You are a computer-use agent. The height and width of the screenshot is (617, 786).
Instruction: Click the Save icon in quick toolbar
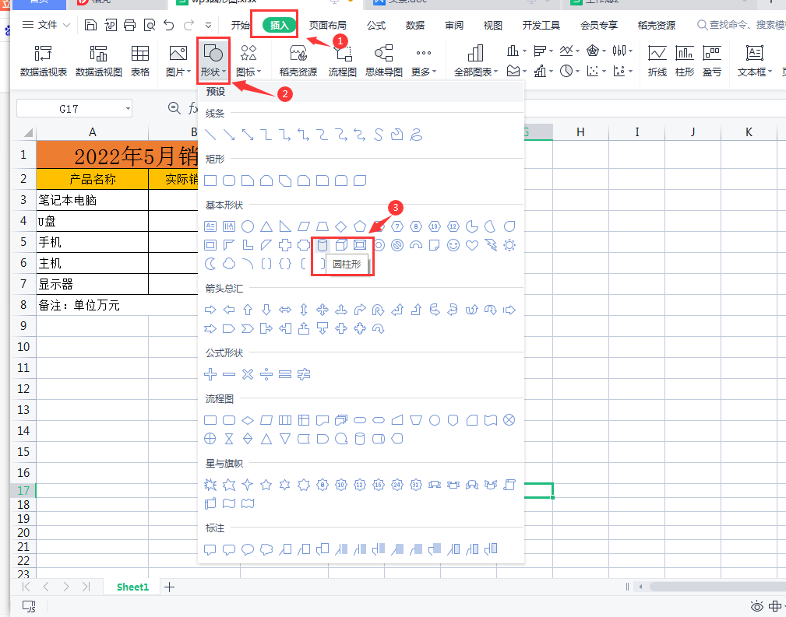tap(90, 25)
